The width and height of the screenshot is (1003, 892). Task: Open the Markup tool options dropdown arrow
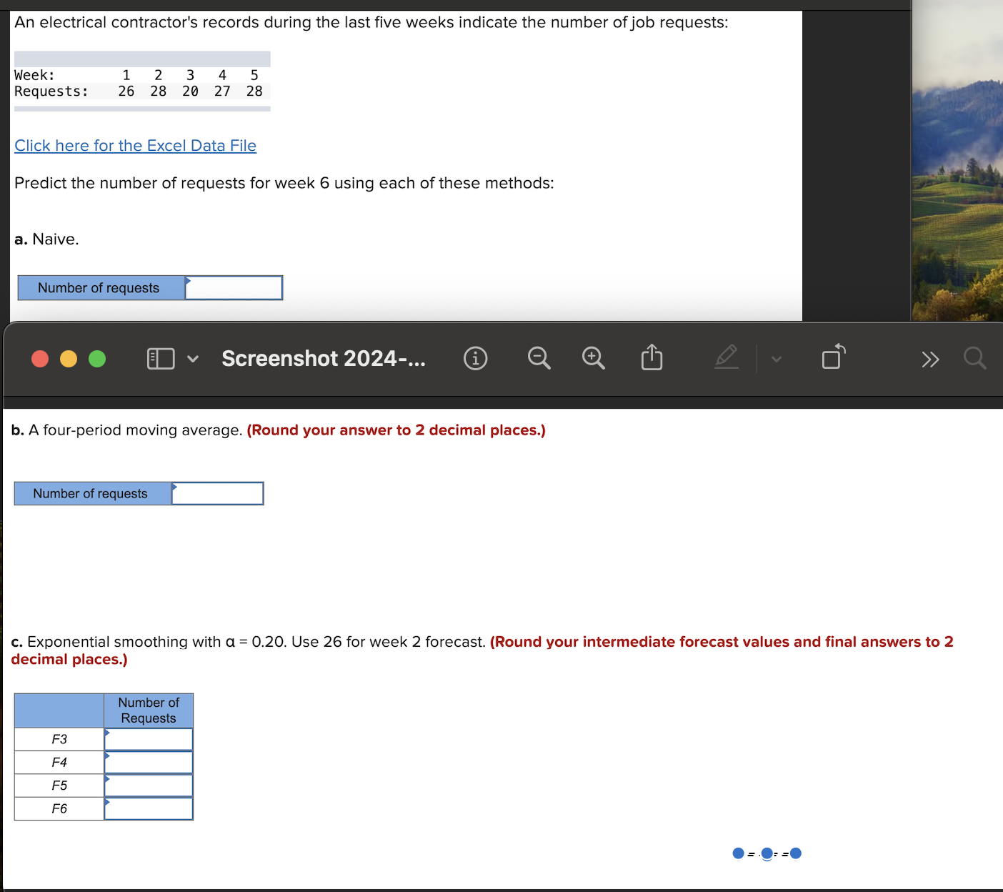click(777, 359)
